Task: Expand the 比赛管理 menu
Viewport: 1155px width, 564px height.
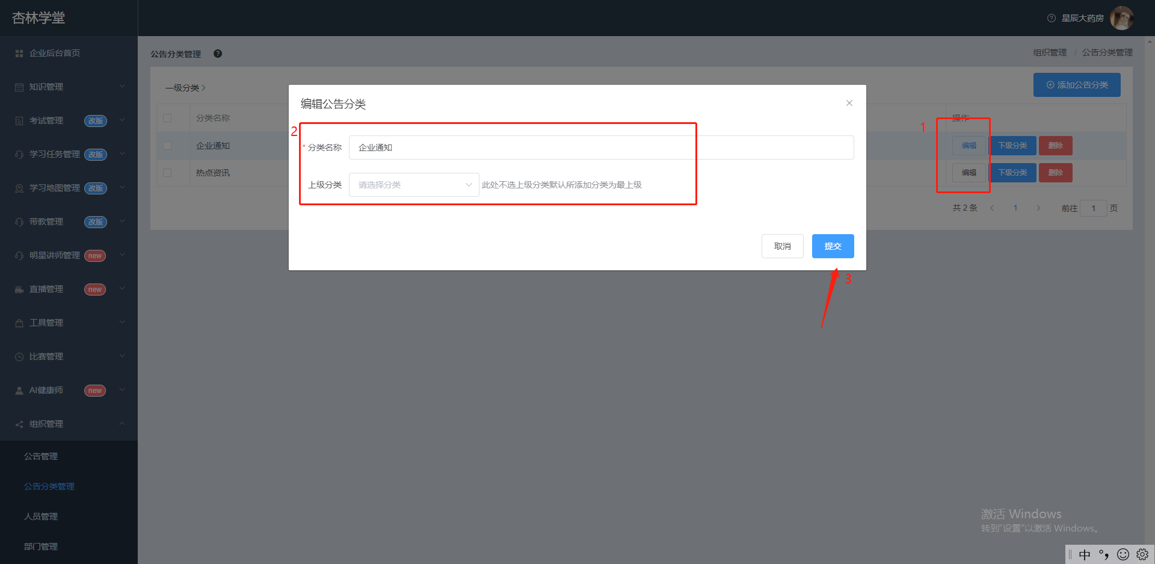Action: [x=122, y=356]
